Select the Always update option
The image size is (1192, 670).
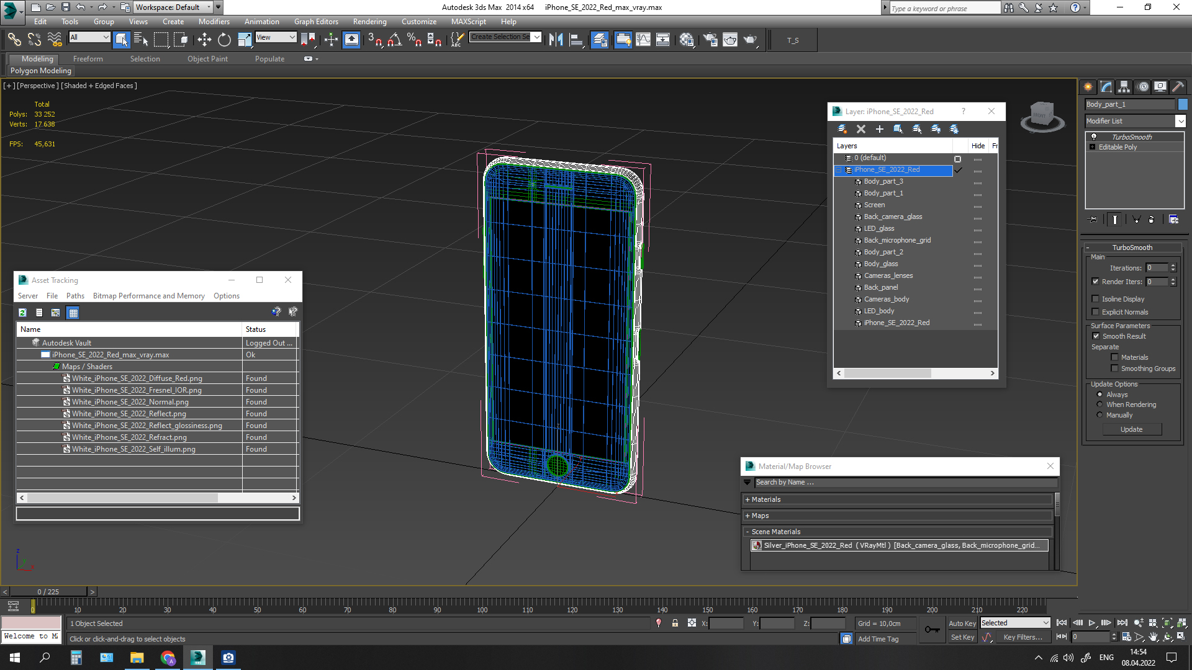pos(1099,395)
